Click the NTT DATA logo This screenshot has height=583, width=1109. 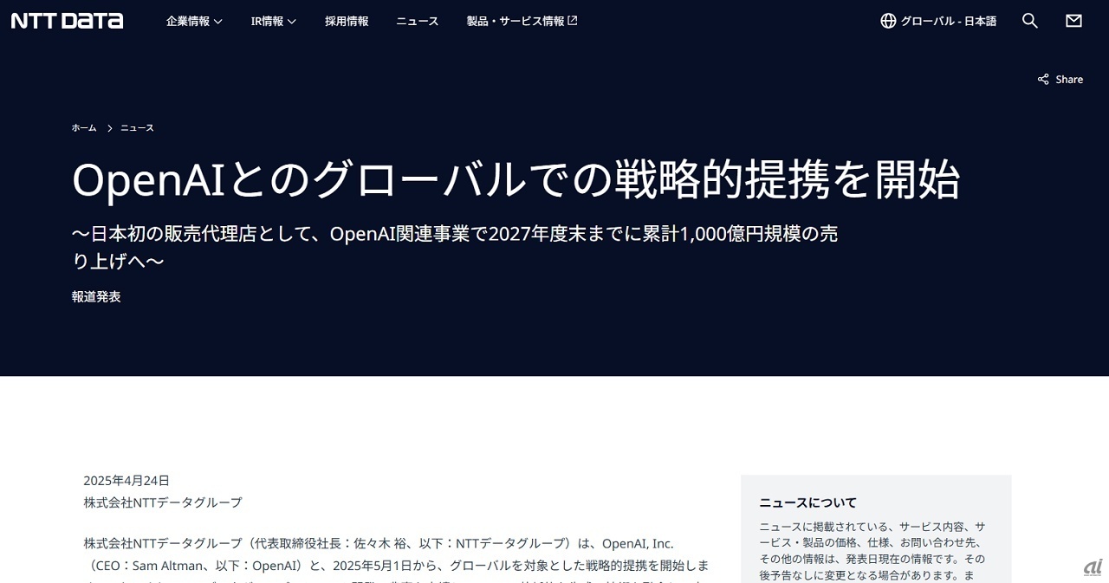point(67,21)
